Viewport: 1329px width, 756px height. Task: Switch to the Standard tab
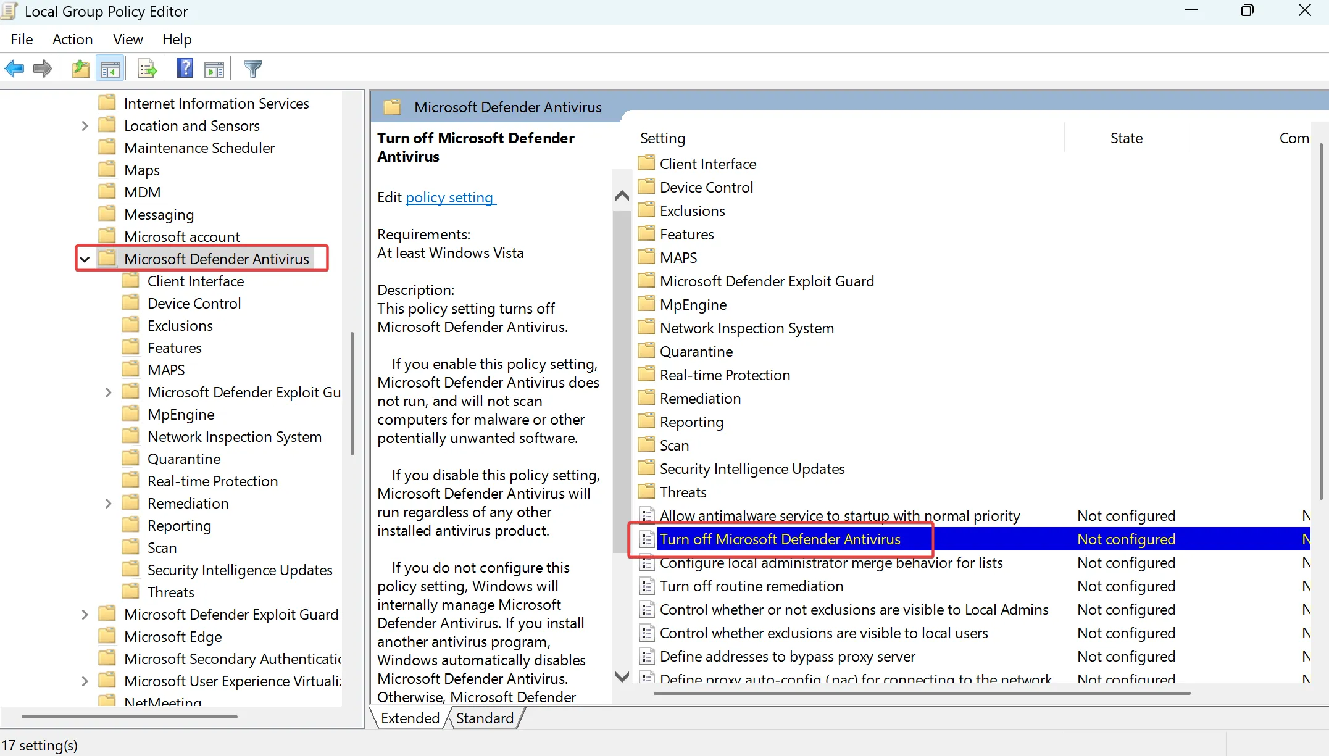coord(485,718)
